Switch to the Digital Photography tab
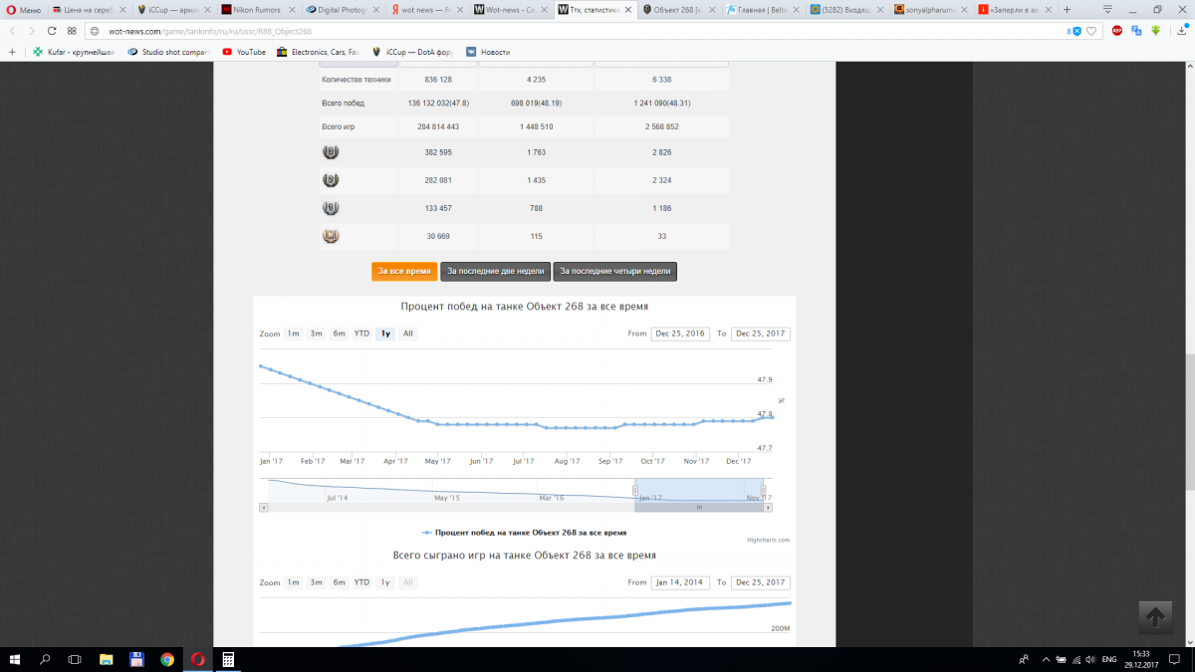This screenshot has height=672, width=1195. (342, 9)
